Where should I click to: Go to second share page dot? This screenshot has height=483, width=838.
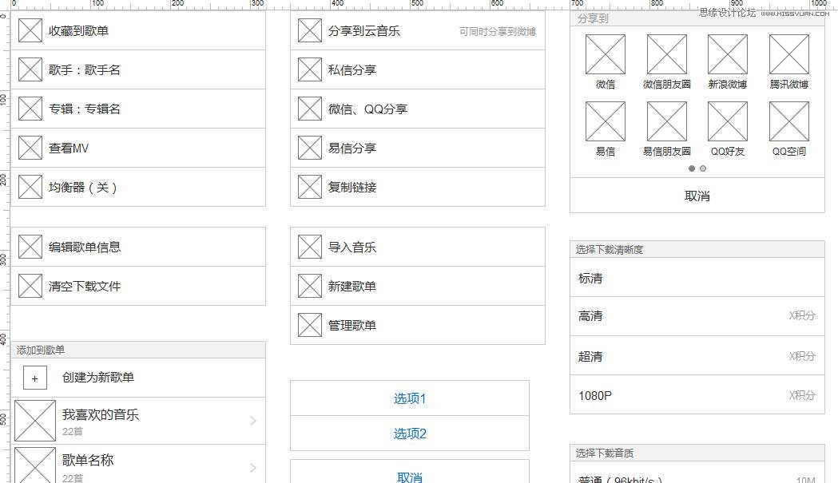click(x=703, y=168)
